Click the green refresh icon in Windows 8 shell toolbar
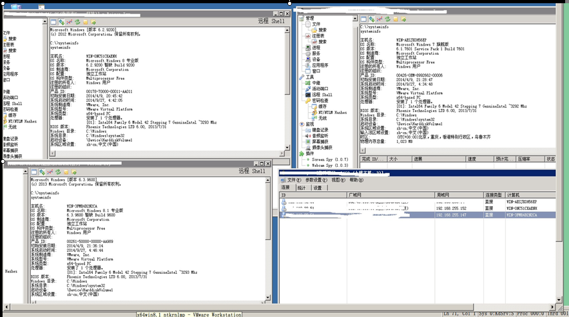The image size is (569, 317). click(77, 22)
